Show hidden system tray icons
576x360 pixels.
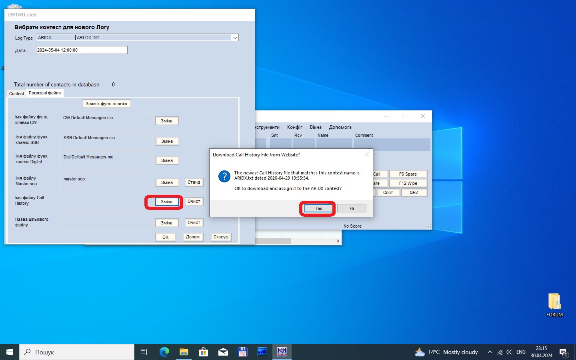pyautogui.click(x=490, y=352)
